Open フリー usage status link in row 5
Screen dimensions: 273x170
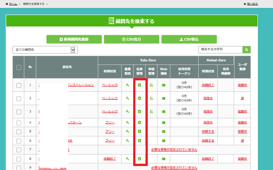[x=110, y=132]
